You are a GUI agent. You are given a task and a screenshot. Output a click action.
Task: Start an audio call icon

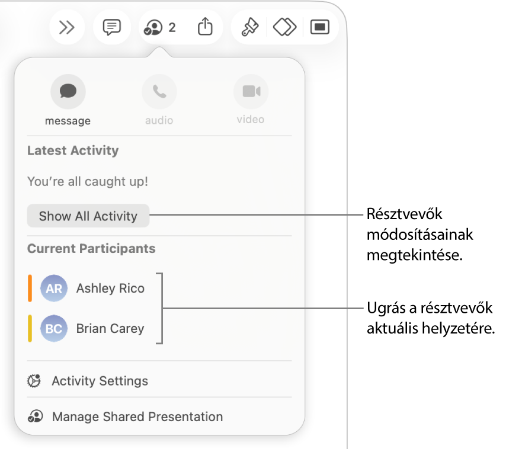click(x=159, y=92)
